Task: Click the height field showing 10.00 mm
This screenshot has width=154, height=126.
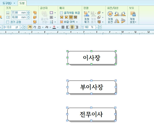Action: (19, 17)
